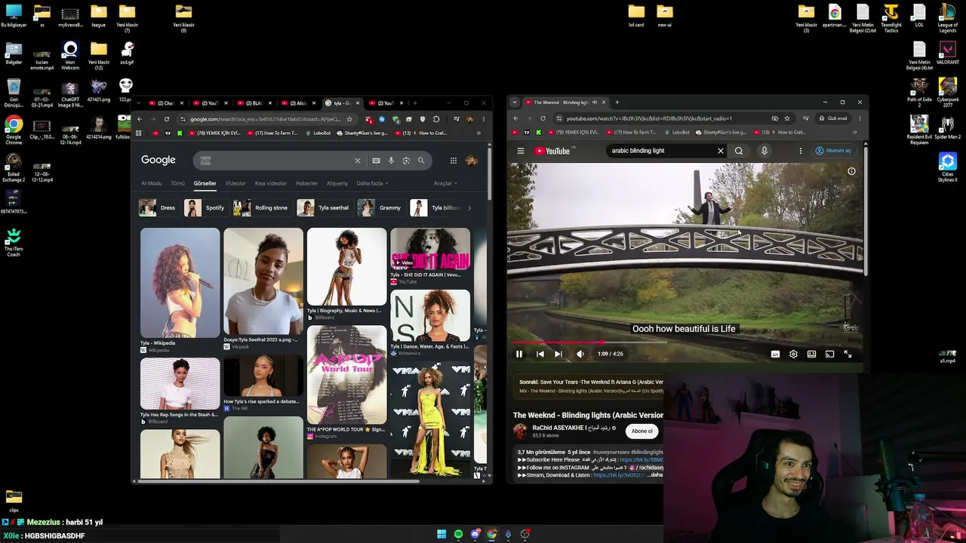
Task: Show more filter chips with the arrow
Action: tap(469, 208)
